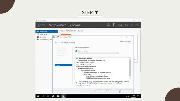
Task: Click the File and Storage Services icon
Action: [38, 40]
